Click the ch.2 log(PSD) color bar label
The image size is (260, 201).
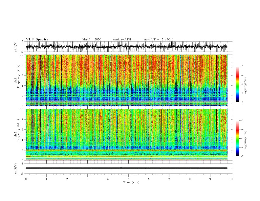click(246, 140)
